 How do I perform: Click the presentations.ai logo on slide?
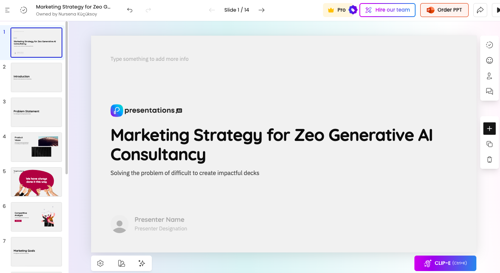[146, 110]
